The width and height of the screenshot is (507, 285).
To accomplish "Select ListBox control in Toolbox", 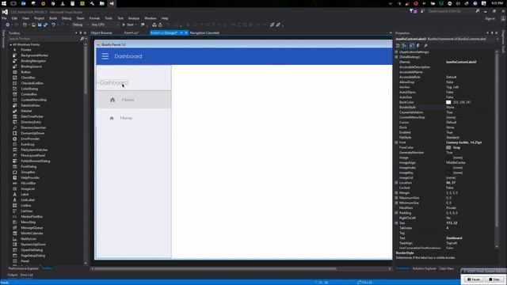I will [x=26, y=205].
